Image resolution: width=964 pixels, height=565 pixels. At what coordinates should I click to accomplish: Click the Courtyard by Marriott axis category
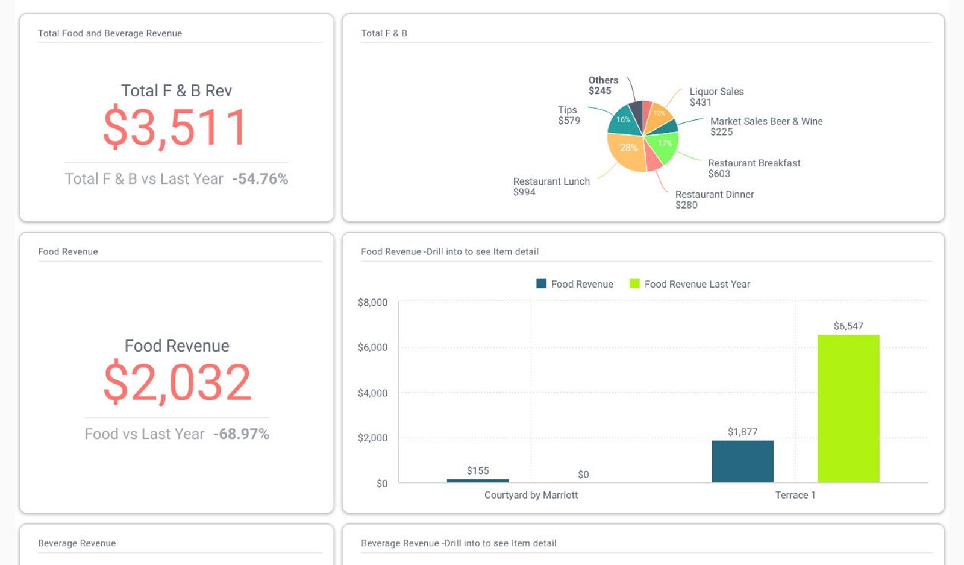coord(531,495)
